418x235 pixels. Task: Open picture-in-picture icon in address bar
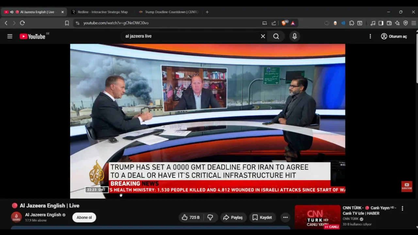click(265, 23)
